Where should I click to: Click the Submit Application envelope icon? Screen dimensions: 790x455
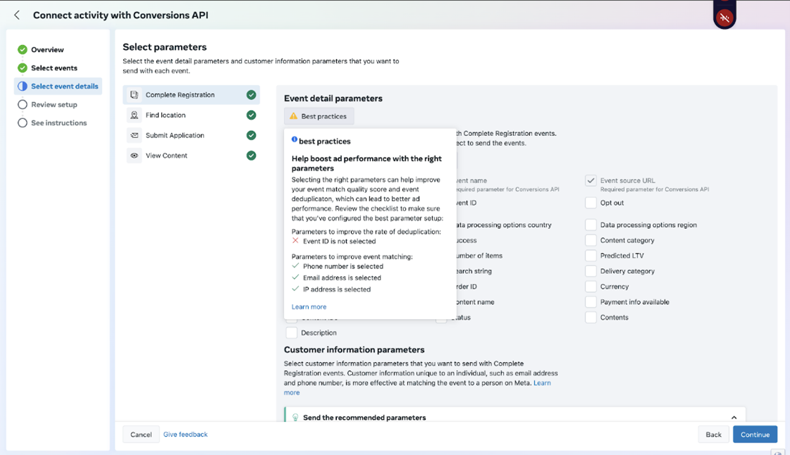pyautogui.click(x=134, y=135)
